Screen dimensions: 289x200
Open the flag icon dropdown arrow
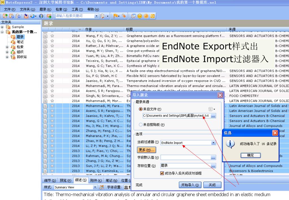point(119,16)
